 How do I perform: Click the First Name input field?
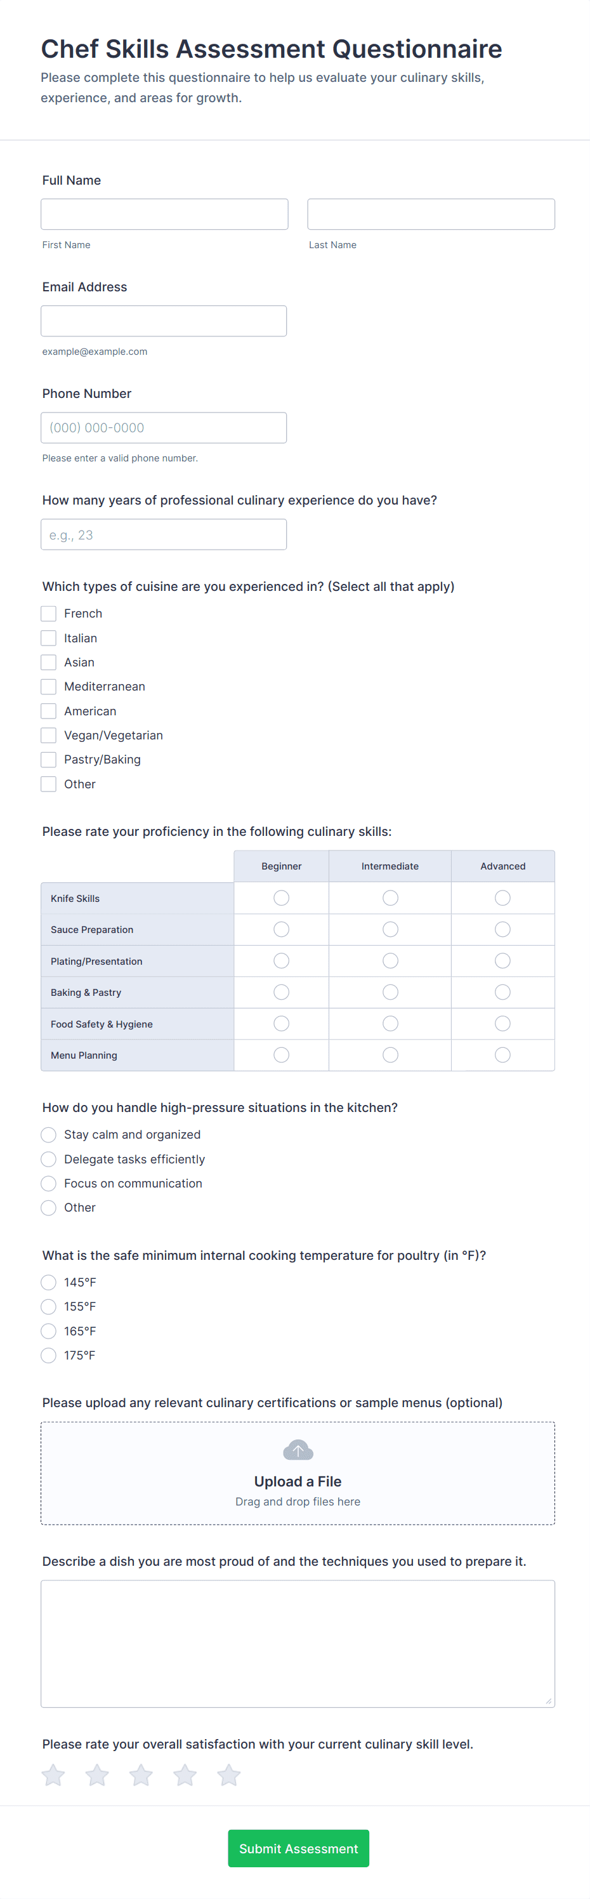[x=164, y=214]
